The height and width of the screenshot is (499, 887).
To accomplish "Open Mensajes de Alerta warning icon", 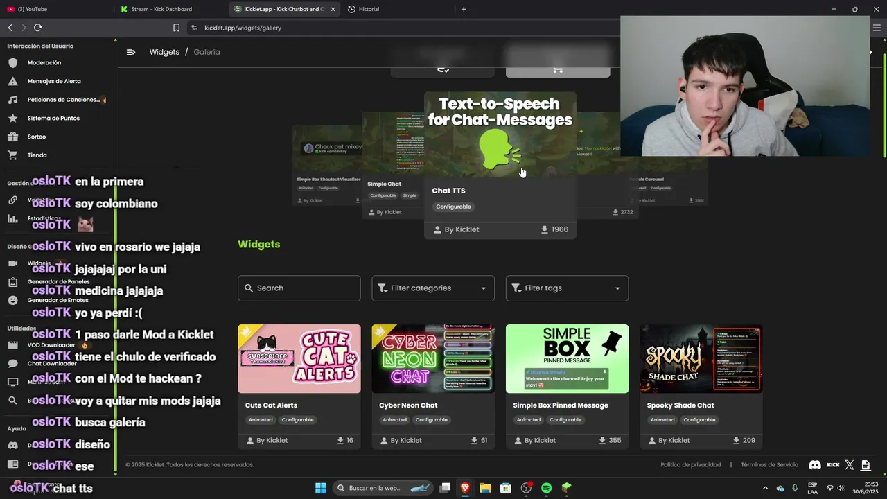I will (12, 81).
